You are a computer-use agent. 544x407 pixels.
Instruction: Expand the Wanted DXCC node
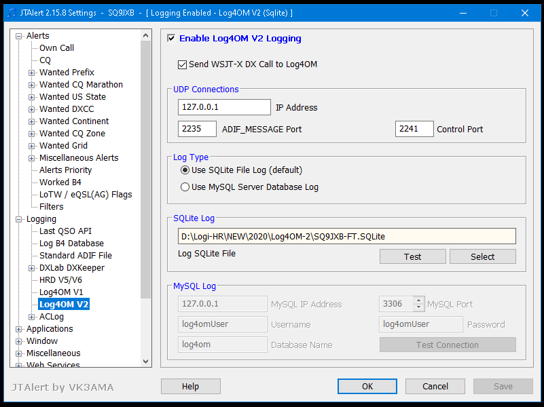31,109
